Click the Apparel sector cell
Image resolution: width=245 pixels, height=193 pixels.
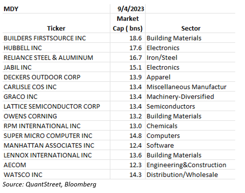pos(158,77)
